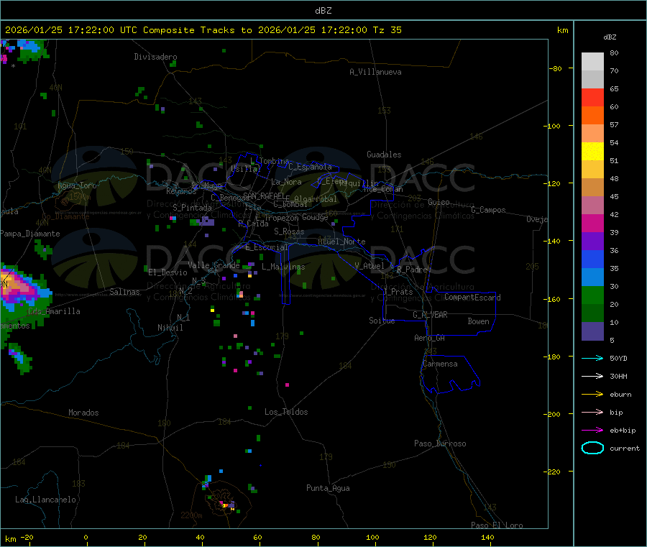Click the purple 39 dBZ legend swatch
This screenshot has width=647, height=547.
click(x=592, y=241)
